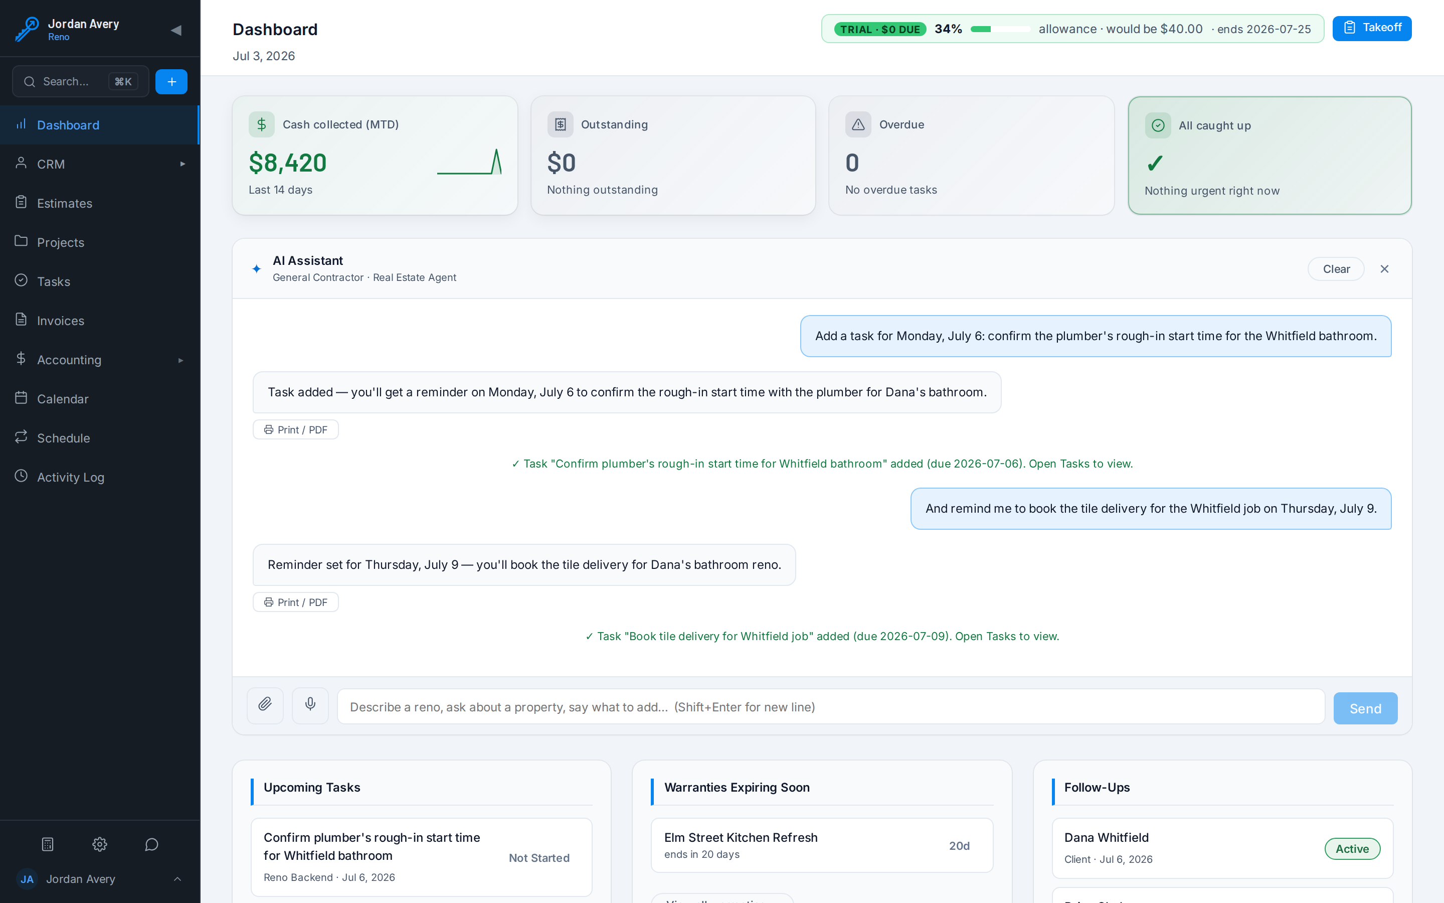Open Calendar in the sidebar

click(99, 399)
